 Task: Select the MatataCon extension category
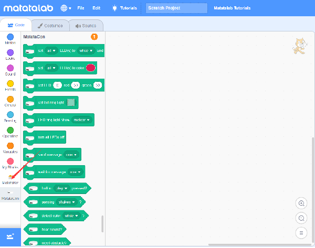(10, 195)
